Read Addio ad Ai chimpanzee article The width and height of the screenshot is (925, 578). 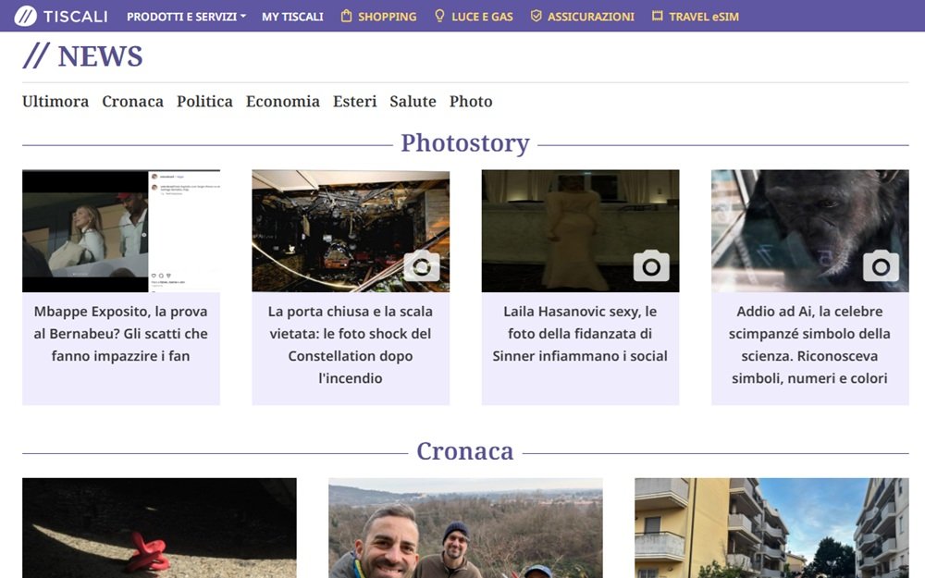(809, 345)
